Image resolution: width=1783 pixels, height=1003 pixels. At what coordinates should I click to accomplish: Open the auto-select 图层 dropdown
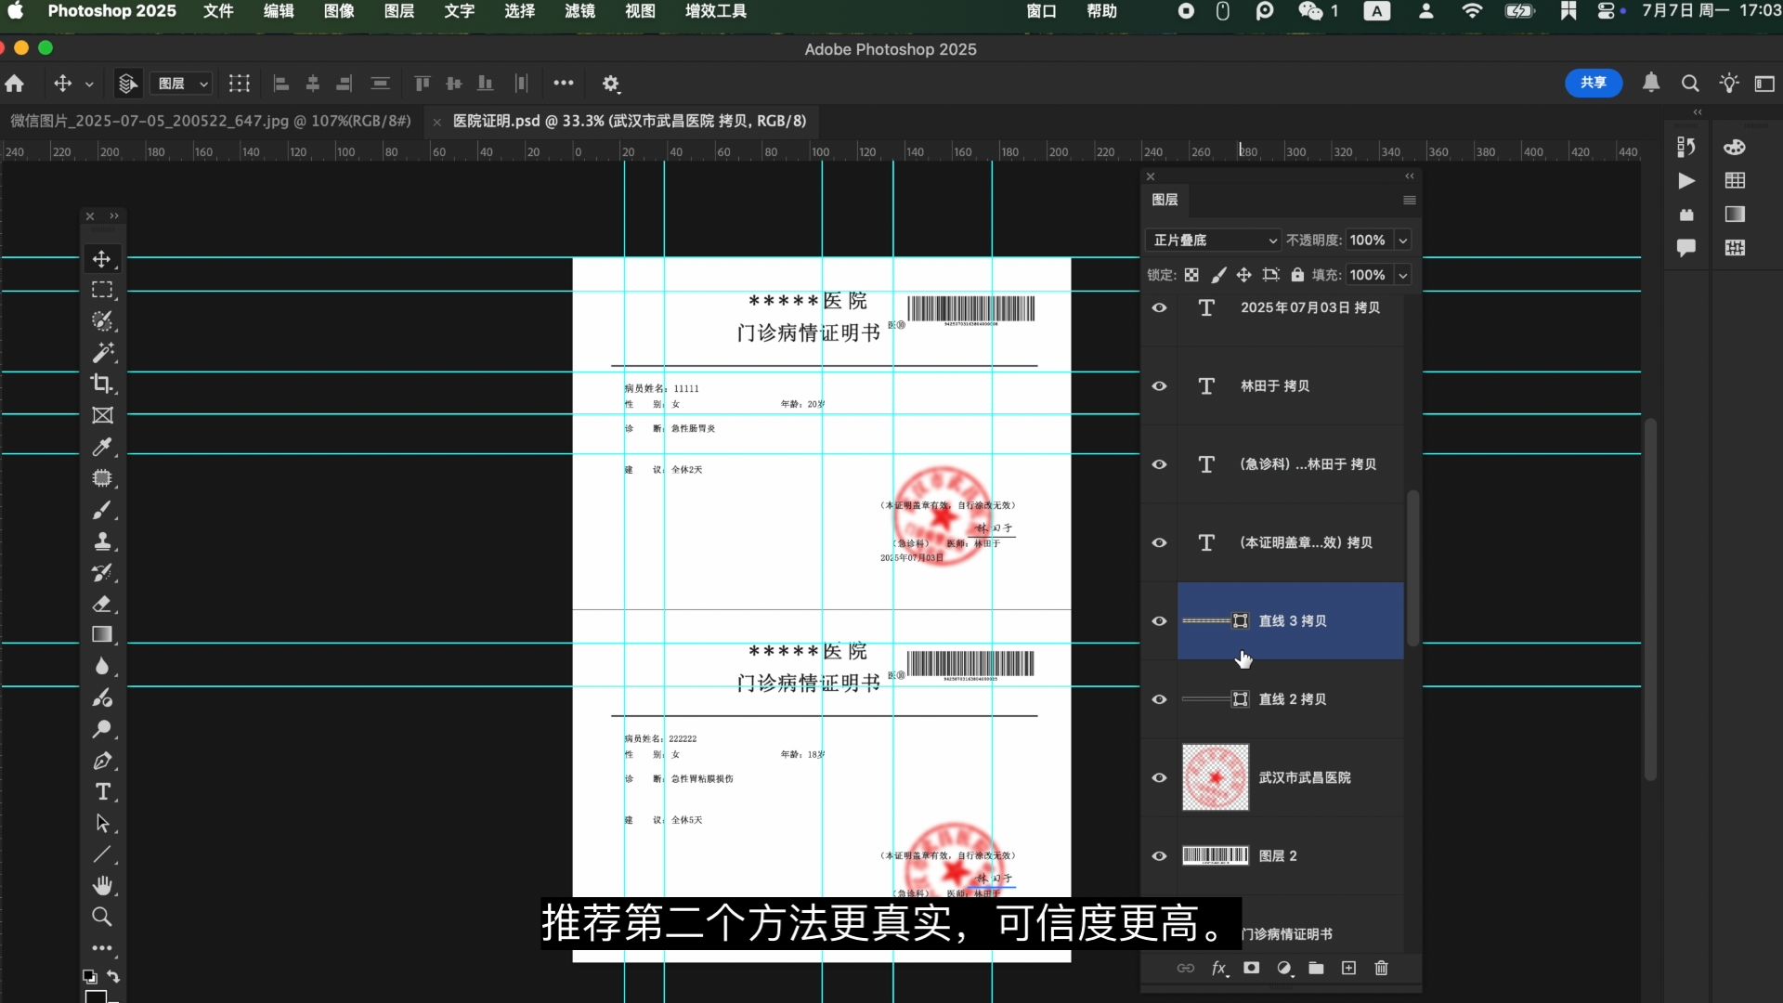tap(182, 84)
